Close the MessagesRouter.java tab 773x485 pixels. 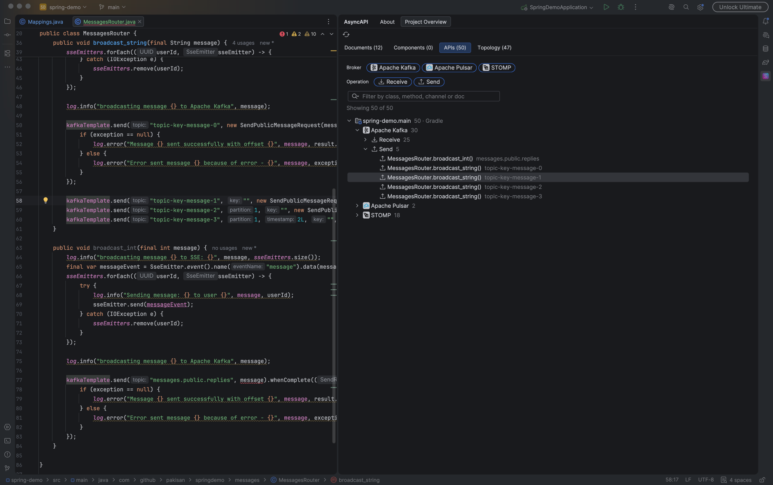click(140, 21)
